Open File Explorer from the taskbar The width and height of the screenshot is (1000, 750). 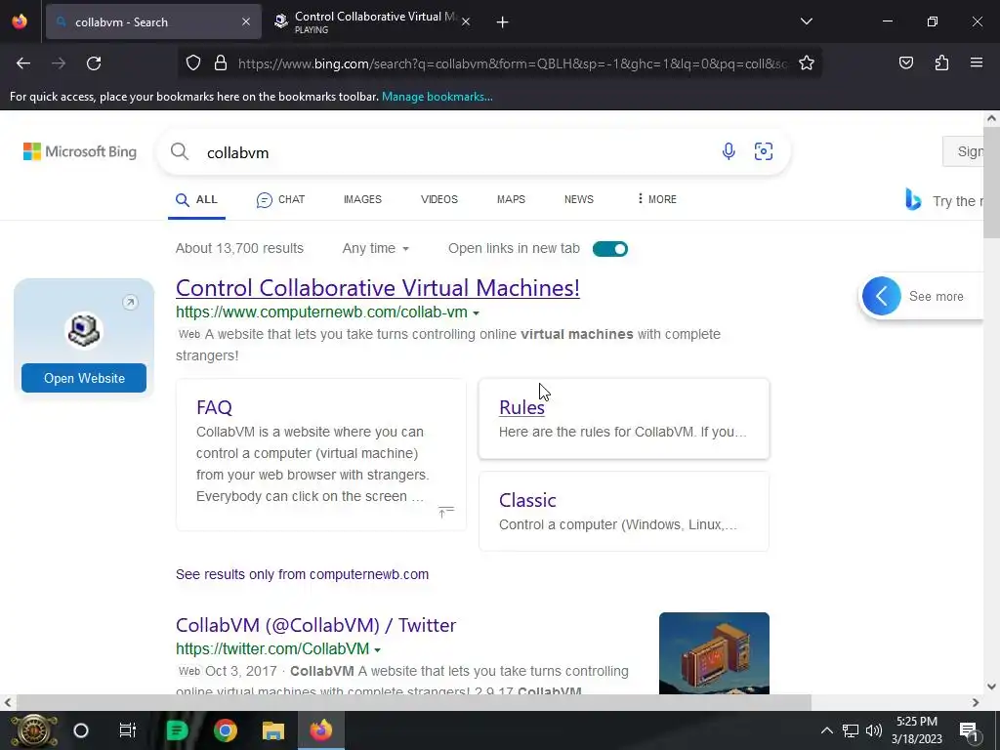click(273, 730)
